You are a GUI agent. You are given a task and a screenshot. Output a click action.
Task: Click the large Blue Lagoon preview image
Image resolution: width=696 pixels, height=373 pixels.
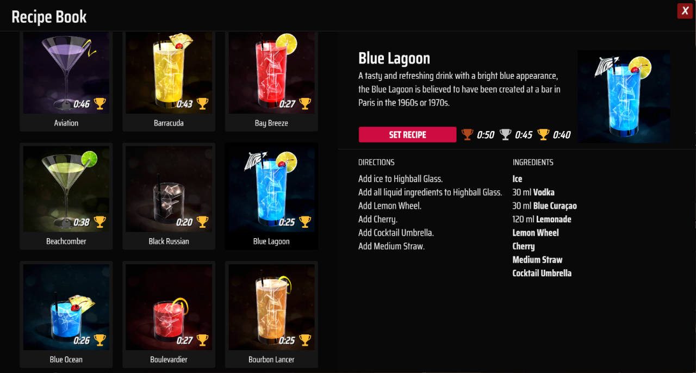(x=624, y=97)
